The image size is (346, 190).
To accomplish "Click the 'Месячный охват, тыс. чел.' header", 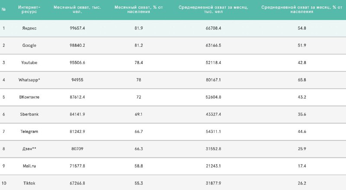I will pyautogui.click(x=77, y=9).
